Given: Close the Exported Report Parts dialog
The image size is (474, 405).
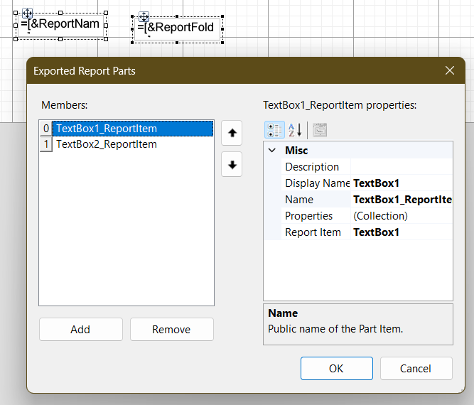Looking at the screenshot, I should (x=450, y=70).
